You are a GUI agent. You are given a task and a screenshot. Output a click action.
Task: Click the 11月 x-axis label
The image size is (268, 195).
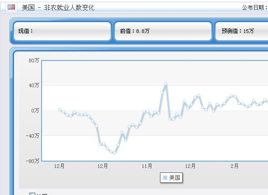tap(147, 166)
